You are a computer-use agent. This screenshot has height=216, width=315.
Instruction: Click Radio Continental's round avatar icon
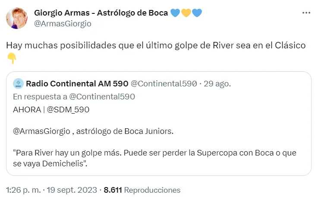click(x=18, y=83)
